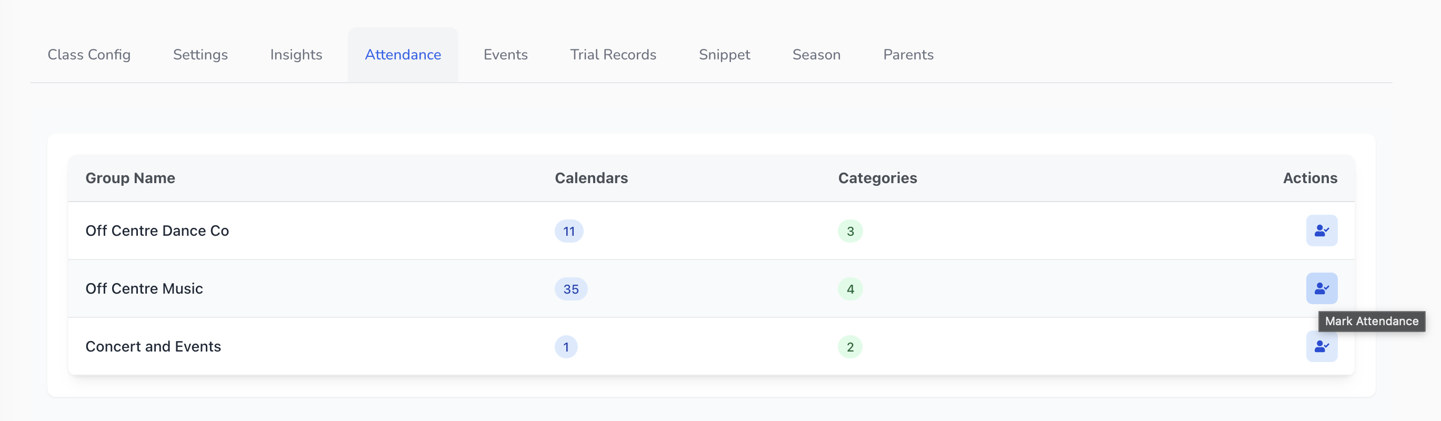Select the Concert and Events group name
Viewport: 1441px width, 421px height.
click(x=153, y=347)
